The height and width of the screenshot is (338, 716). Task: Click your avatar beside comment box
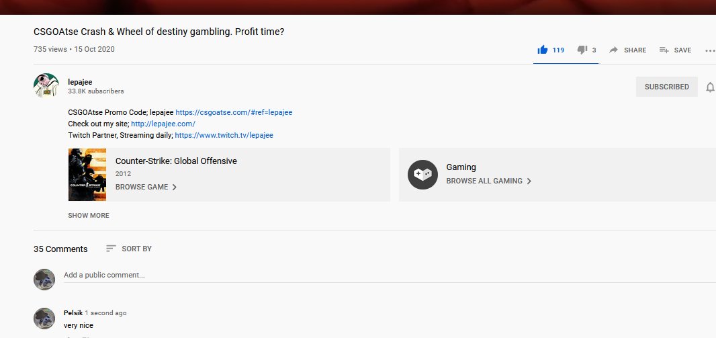click(x=44, y=280)
